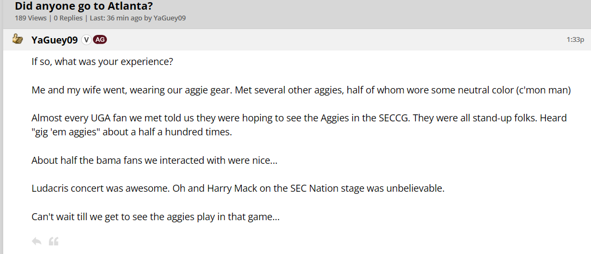This screenshot has width=591, height=254.
Task: Open the YaGuey09 author profile name
Action: pyautogui.click(x=55, y=40)
